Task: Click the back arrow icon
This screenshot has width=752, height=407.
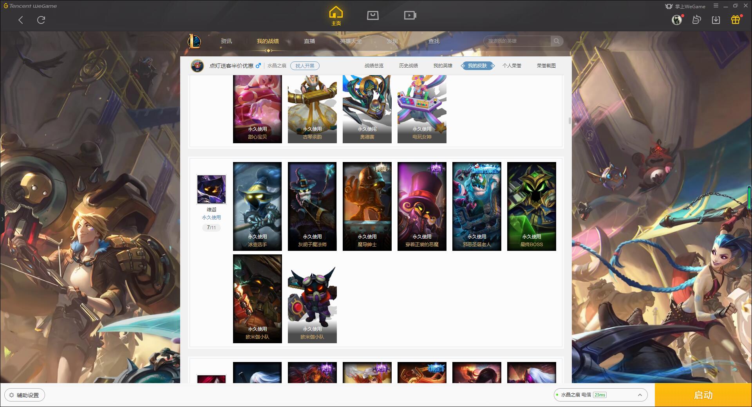Action: point(21,20)
